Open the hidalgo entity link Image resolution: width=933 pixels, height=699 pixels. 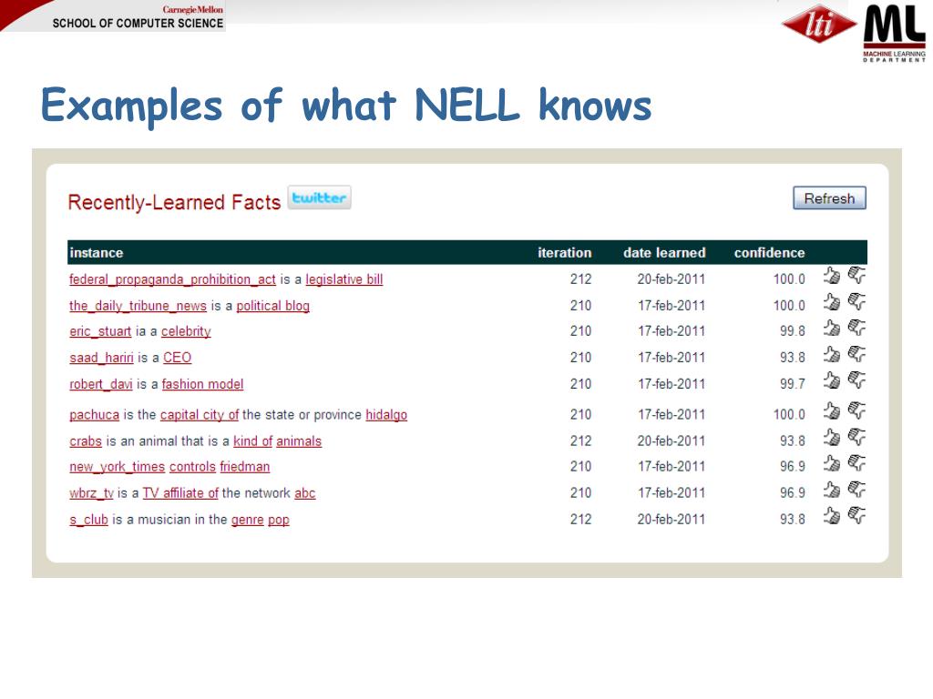(x=386, y=414)
